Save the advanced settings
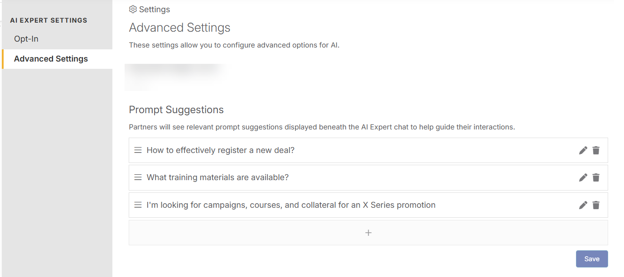 (592, 259)
